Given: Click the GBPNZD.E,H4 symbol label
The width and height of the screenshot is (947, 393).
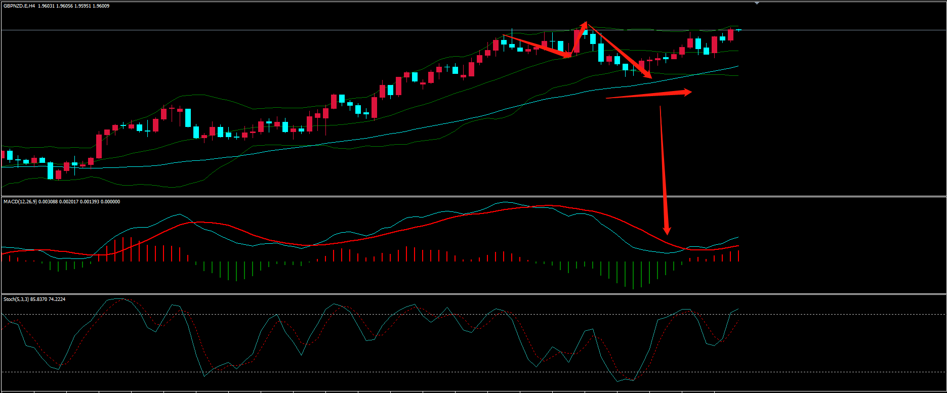Looking at the screenshot, I should click(x=19, y=6).
